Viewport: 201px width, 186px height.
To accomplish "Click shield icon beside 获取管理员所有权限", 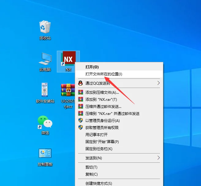I will [x=81, y=127].
